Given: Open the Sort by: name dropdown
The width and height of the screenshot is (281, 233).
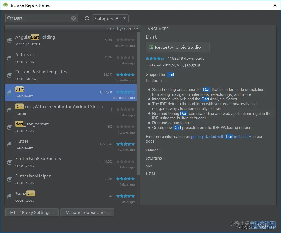Looking at the screenshot, I should 123,29.
